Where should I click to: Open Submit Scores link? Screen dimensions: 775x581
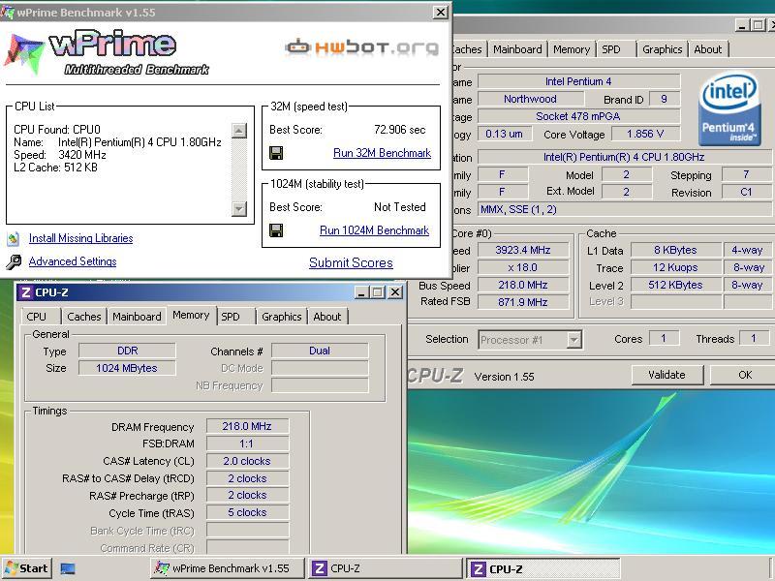coord(351,262)
